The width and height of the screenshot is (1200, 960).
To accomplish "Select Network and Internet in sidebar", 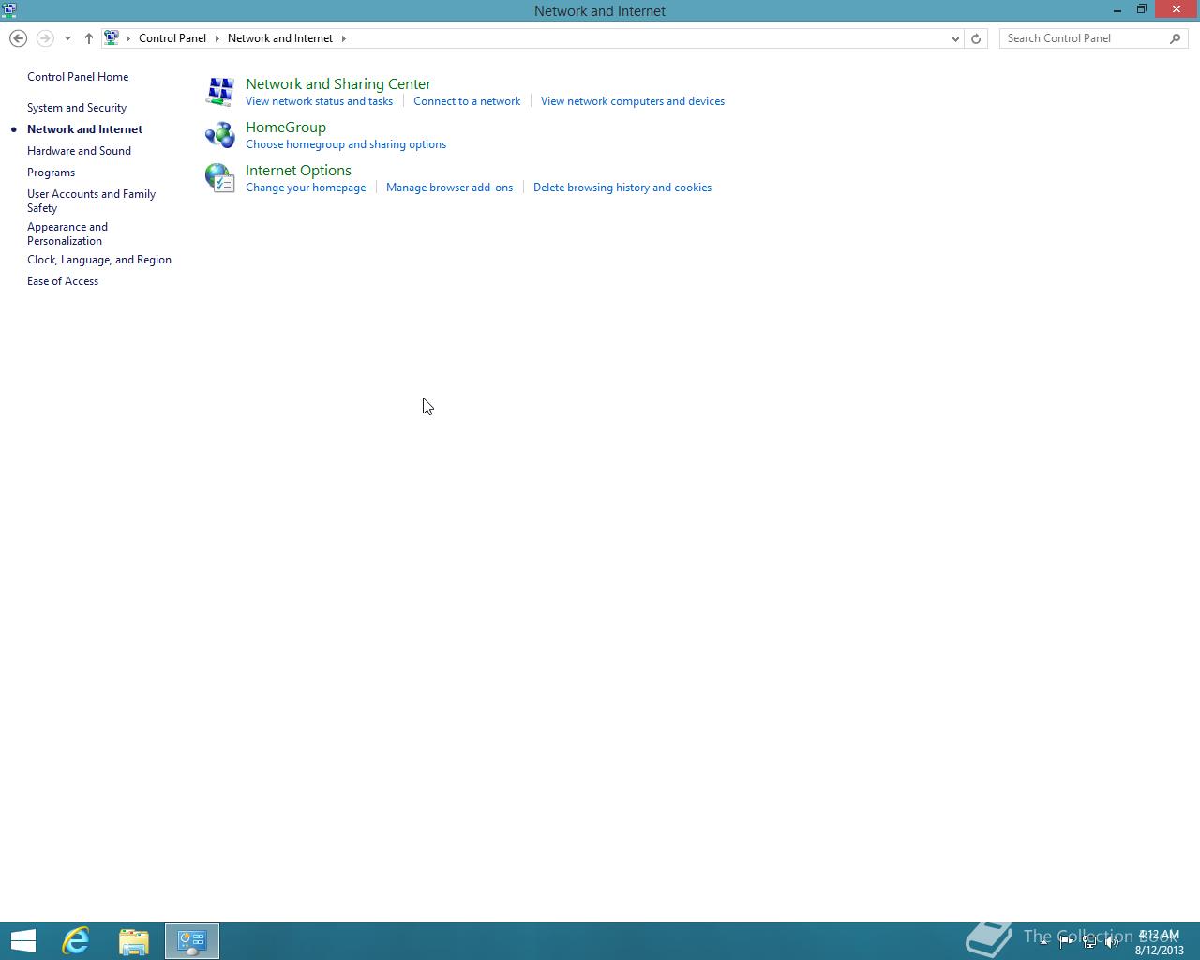I will pyautogui.click(x=84, y=129).
